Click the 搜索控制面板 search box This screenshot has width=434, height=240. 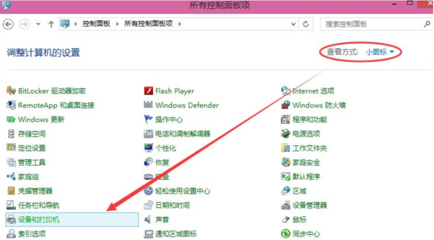coord(376,24)
